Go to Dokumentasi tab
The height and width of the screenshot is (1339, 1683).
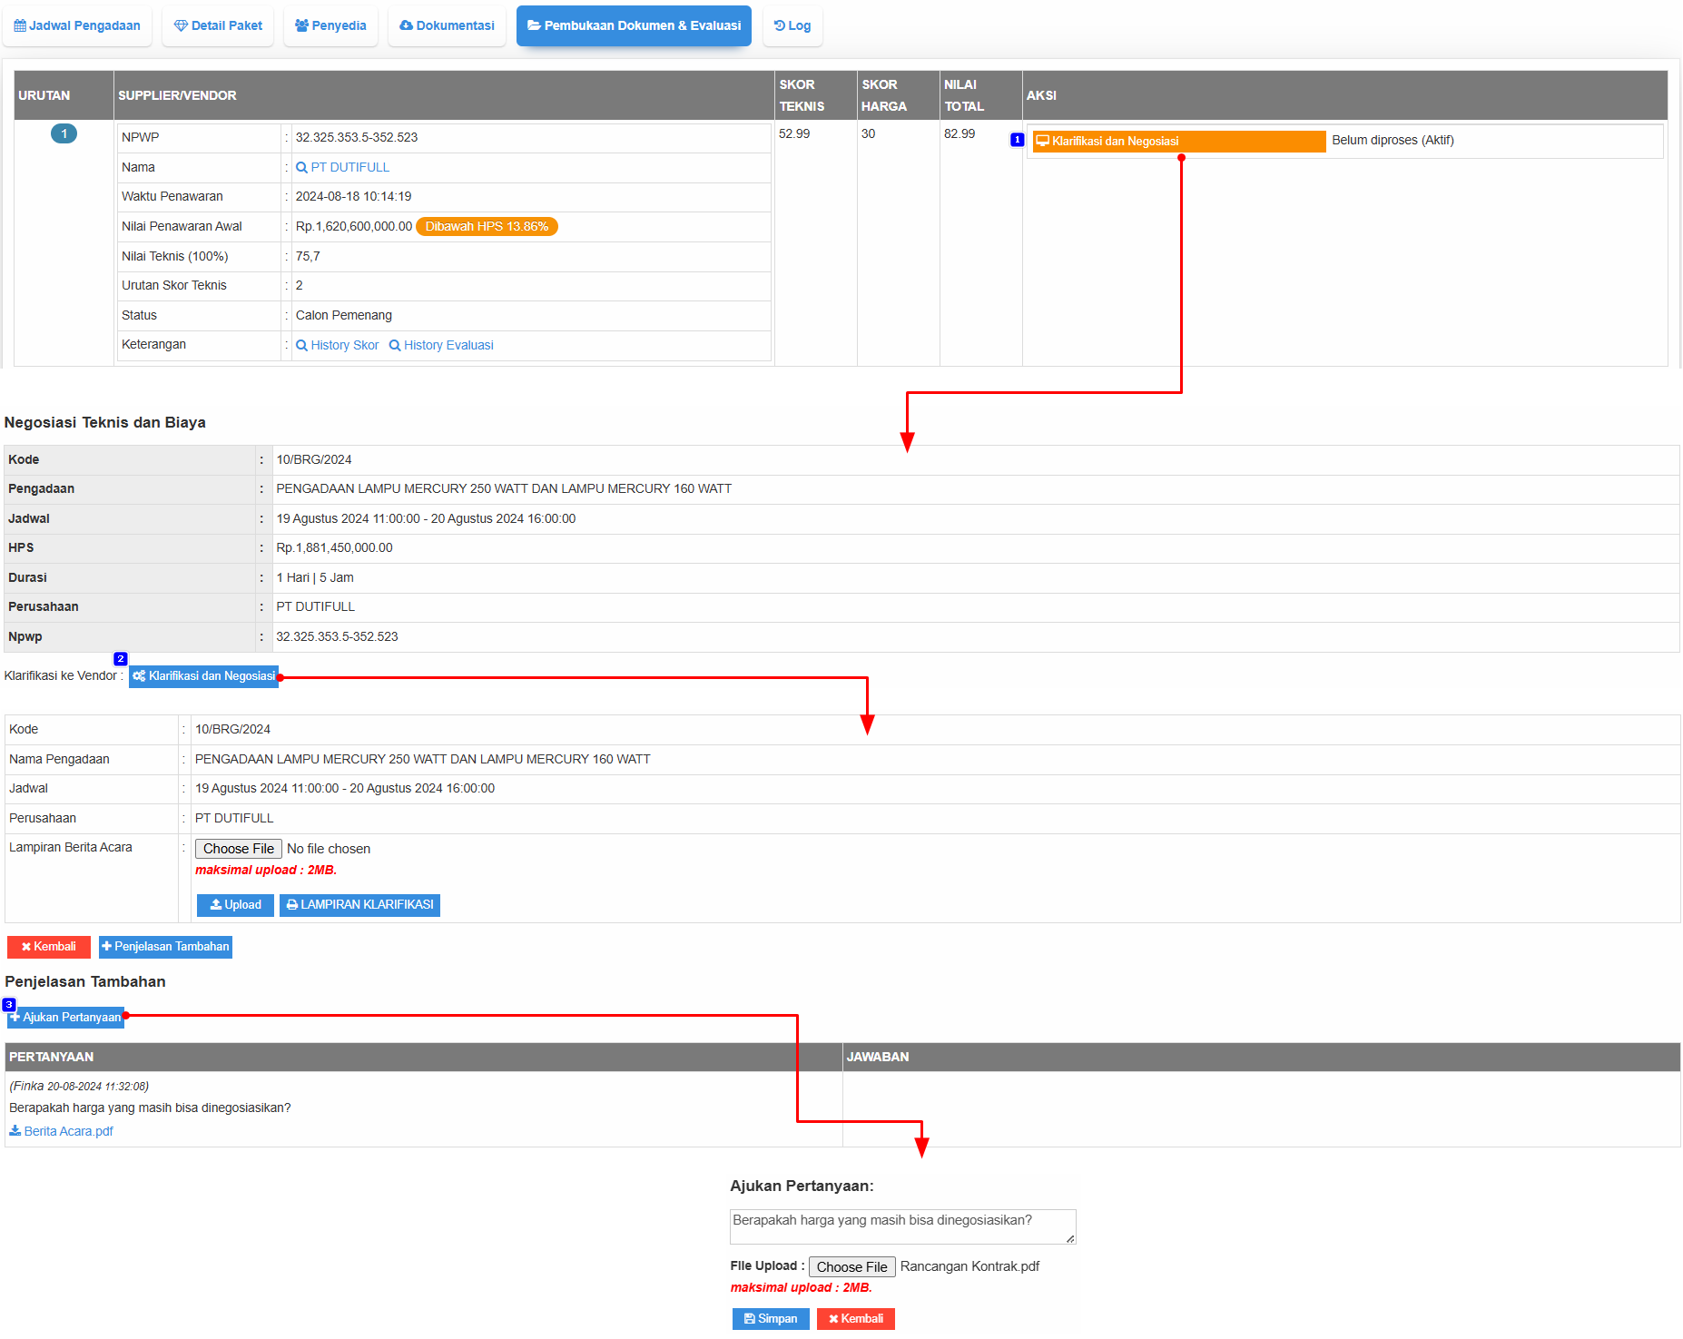tap(447, 25)
